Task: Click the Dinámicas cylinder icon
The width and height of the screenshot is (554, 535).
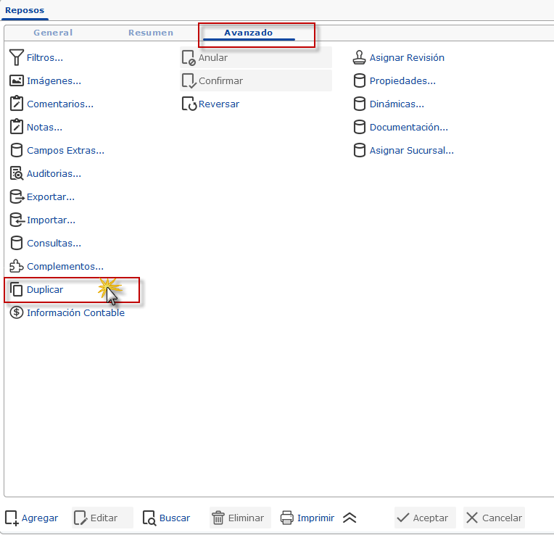Action: (x=360, y=104)
